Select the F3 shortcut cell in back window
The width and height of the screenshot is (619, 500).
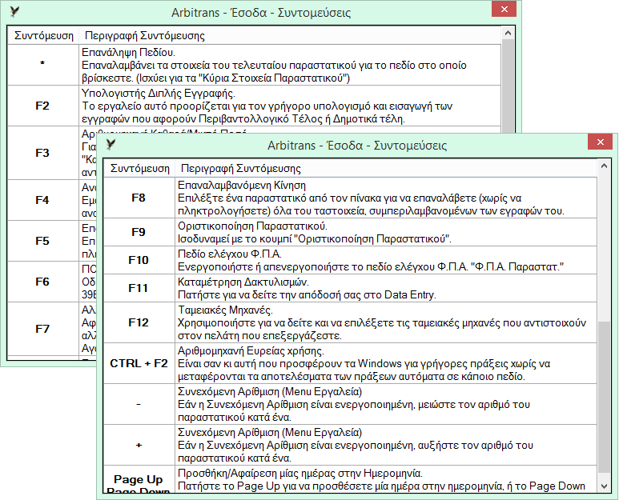43,153
